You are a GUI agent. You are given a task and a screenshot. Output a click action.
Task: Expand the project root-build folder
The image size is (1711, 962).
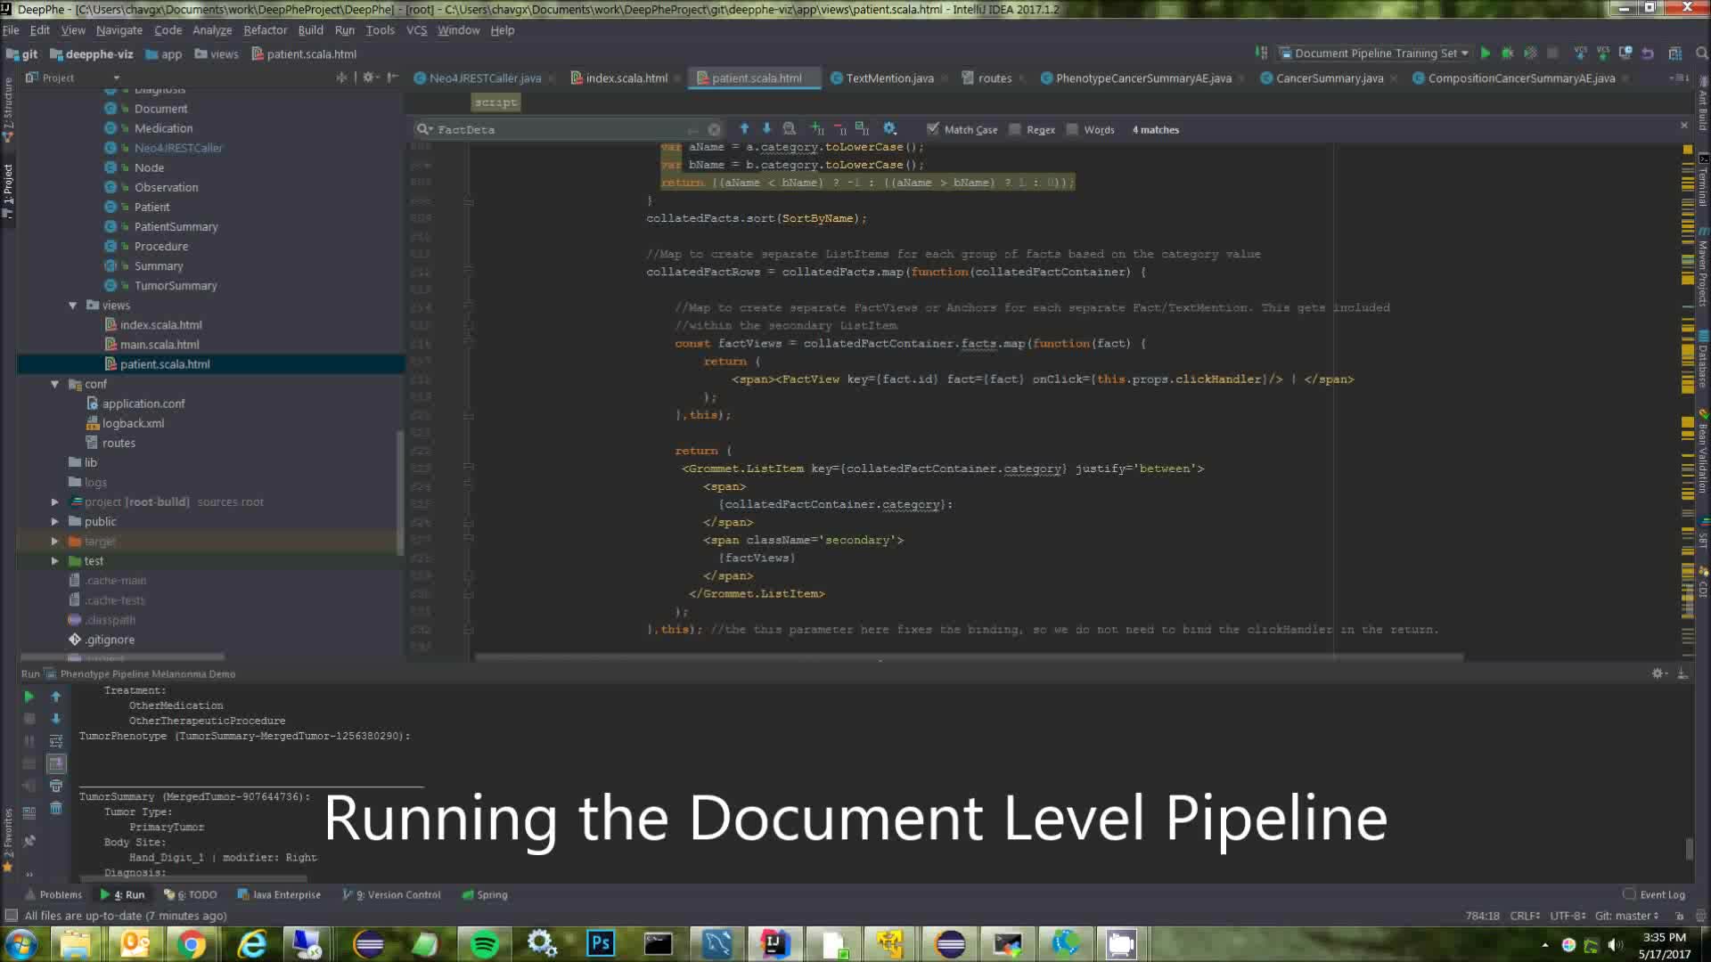tap(54, 502)
